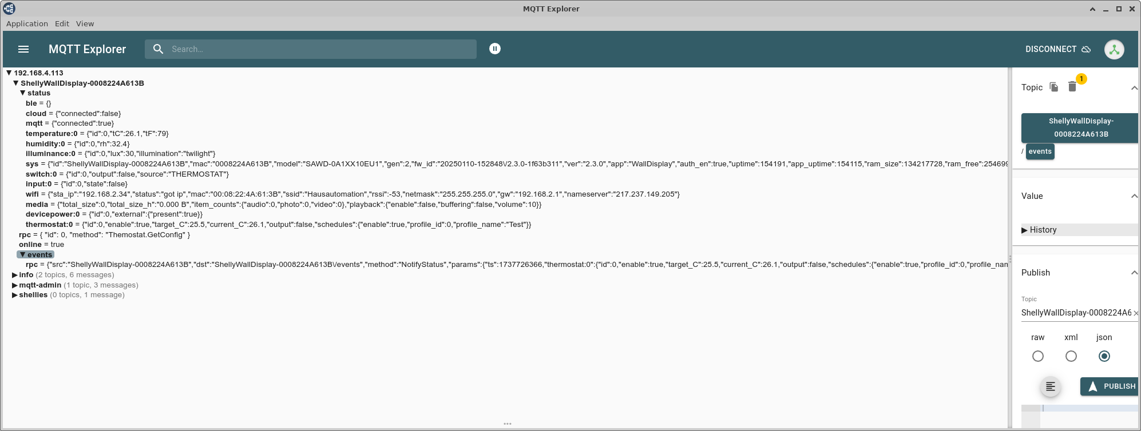Collapse the events tree node

click(23, 255)
